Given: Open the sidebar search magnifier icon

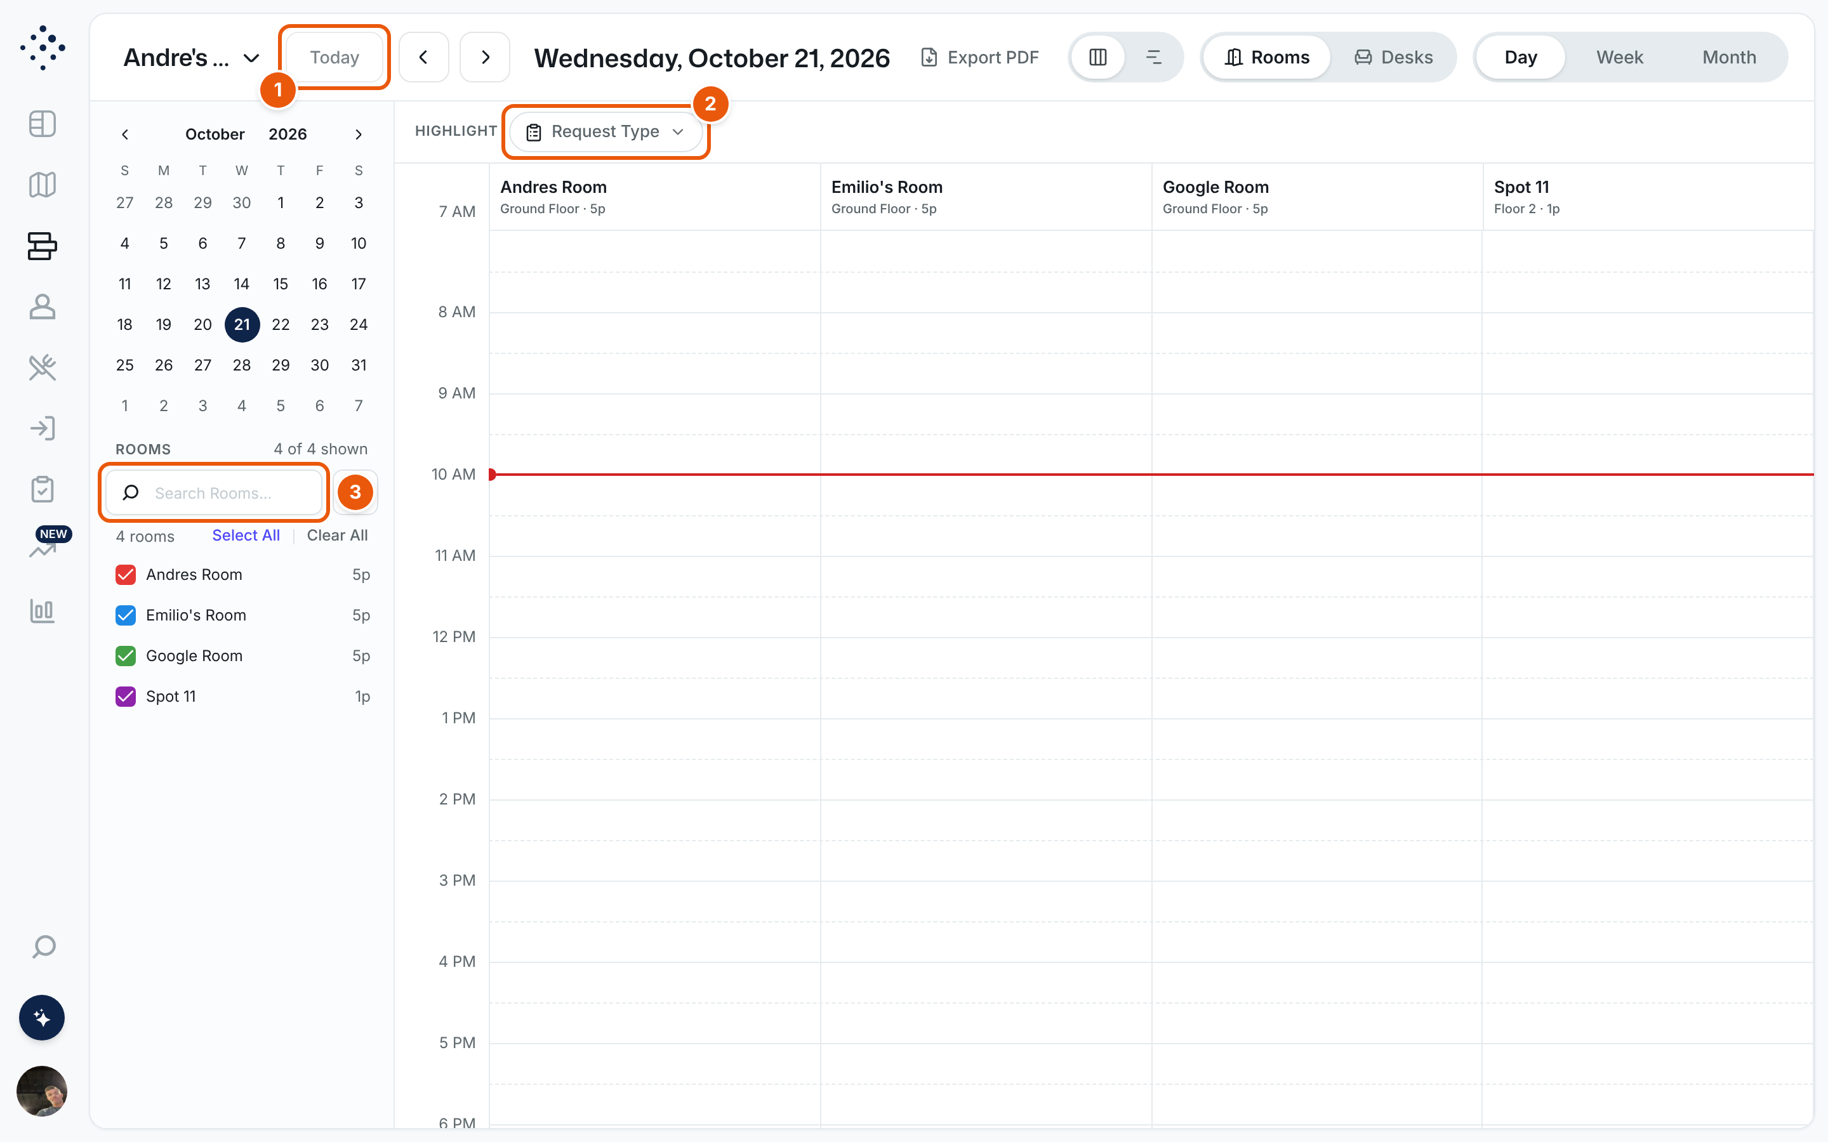Looking at the screenshot, I should pos(44,947).
